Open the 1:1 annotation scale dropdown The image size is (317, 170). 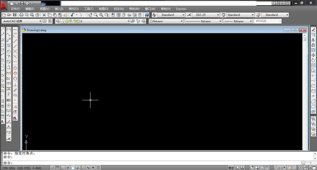point(280,167)
